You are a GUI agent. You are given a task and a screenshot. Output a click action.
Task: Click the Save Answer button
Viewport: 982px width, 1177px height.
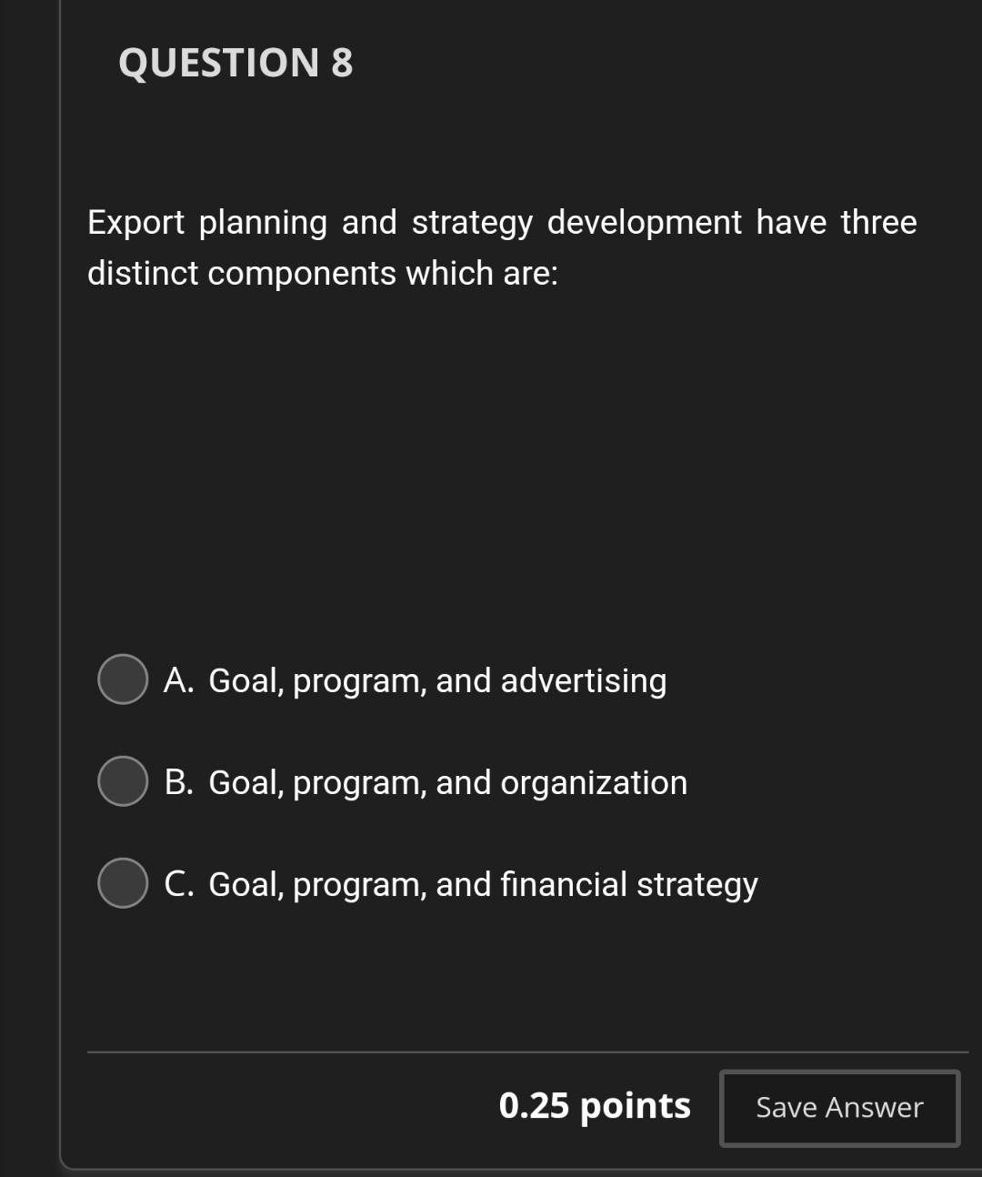pyautogui.click(x=838, y=1108)
